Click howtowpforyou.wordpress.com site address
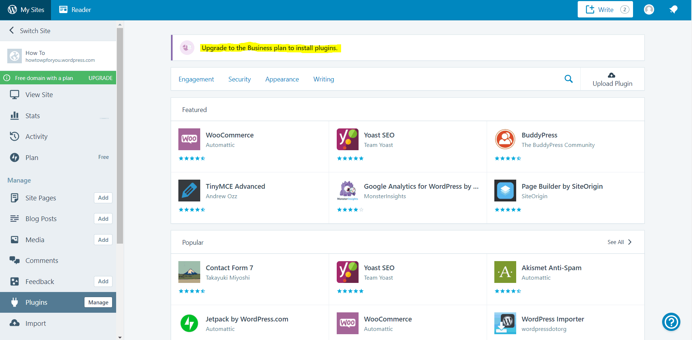 (x=60, y=60)
